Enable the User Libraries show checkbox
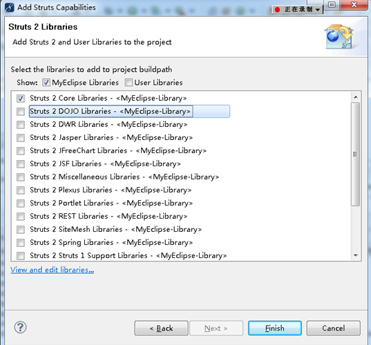The width and height of the screenshot is (371, 345). click(x=129, y=83)
